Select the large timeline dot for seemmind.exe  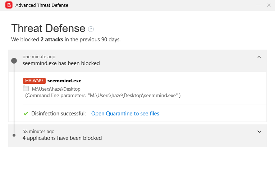tap(14, 60)
